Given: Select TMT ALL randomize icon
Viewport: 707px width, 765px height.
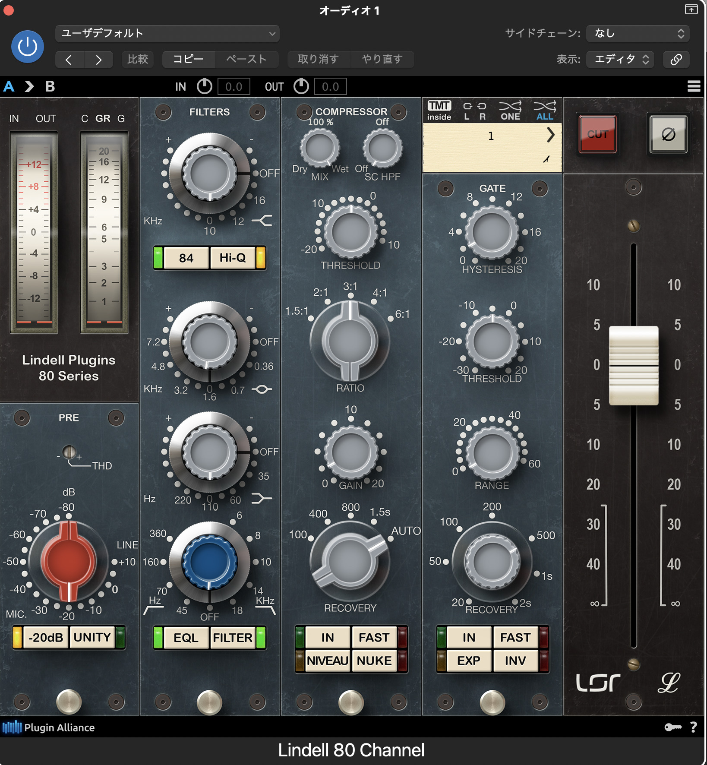Looking at the screenshot, I should (x=545, y=111).
